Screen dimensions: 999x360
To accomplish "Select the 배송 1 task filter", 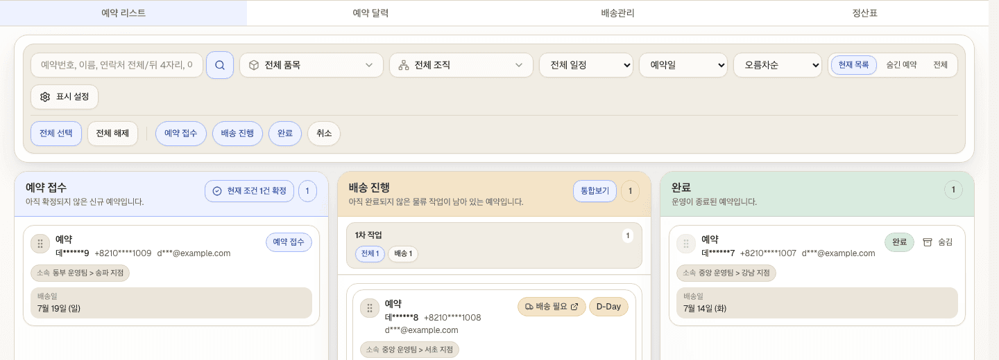I will [403, 254].
